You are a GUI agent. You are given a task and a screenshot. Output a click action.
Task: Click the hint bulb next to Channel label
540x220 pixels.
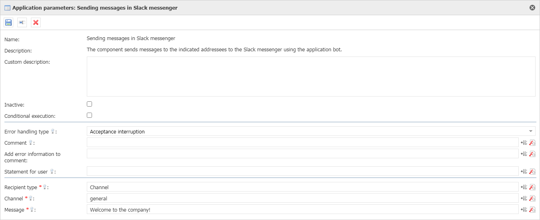[x=31, y=198]
